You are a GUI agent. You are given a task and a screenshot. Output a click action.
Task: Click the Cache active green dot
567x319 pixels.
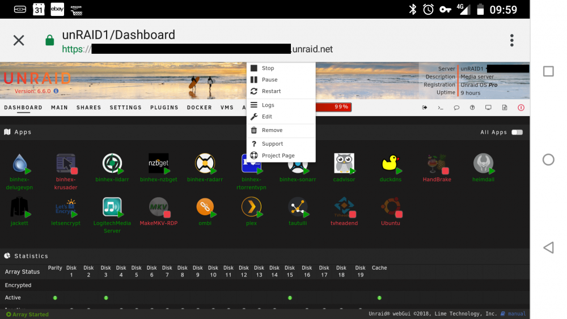tap(379, 297)
